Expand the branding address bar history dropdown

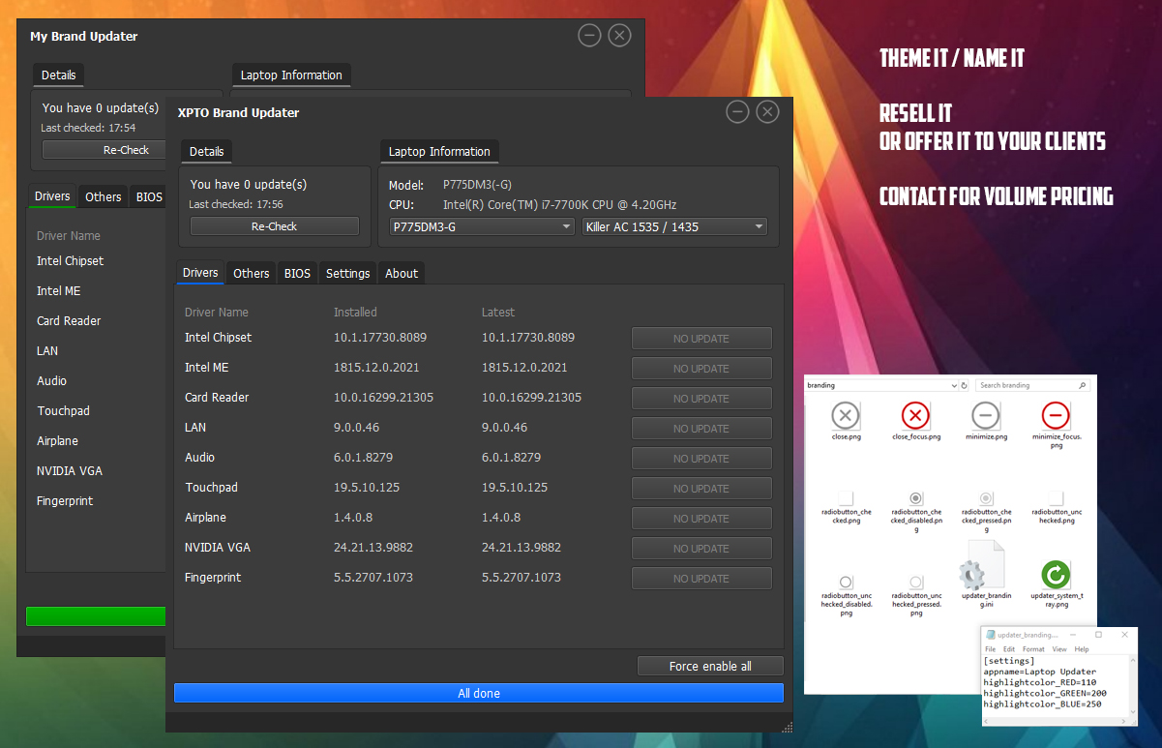(x=954, y=385)
